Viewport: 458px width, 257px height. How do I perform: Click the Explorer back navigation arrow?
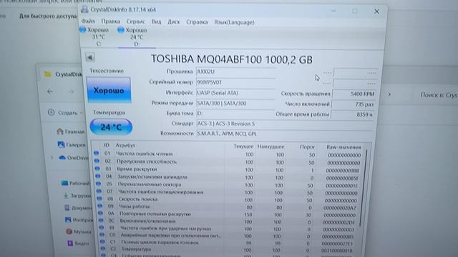(x=50, y=91)
